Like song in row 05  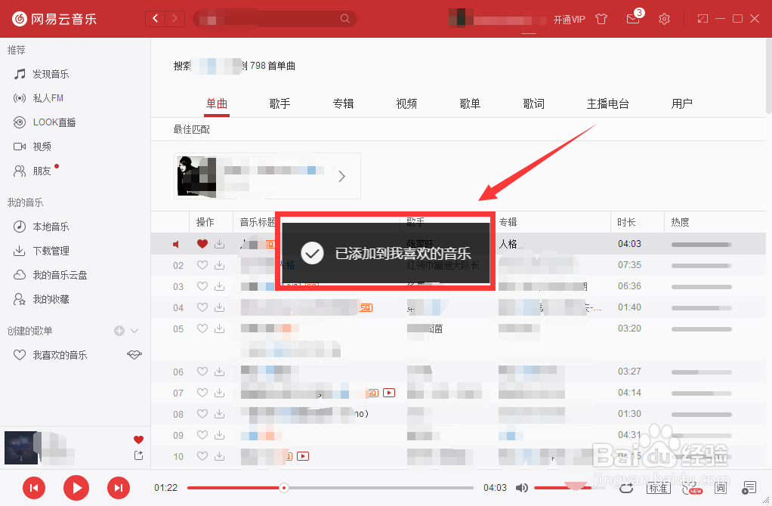tap(202, 329)
